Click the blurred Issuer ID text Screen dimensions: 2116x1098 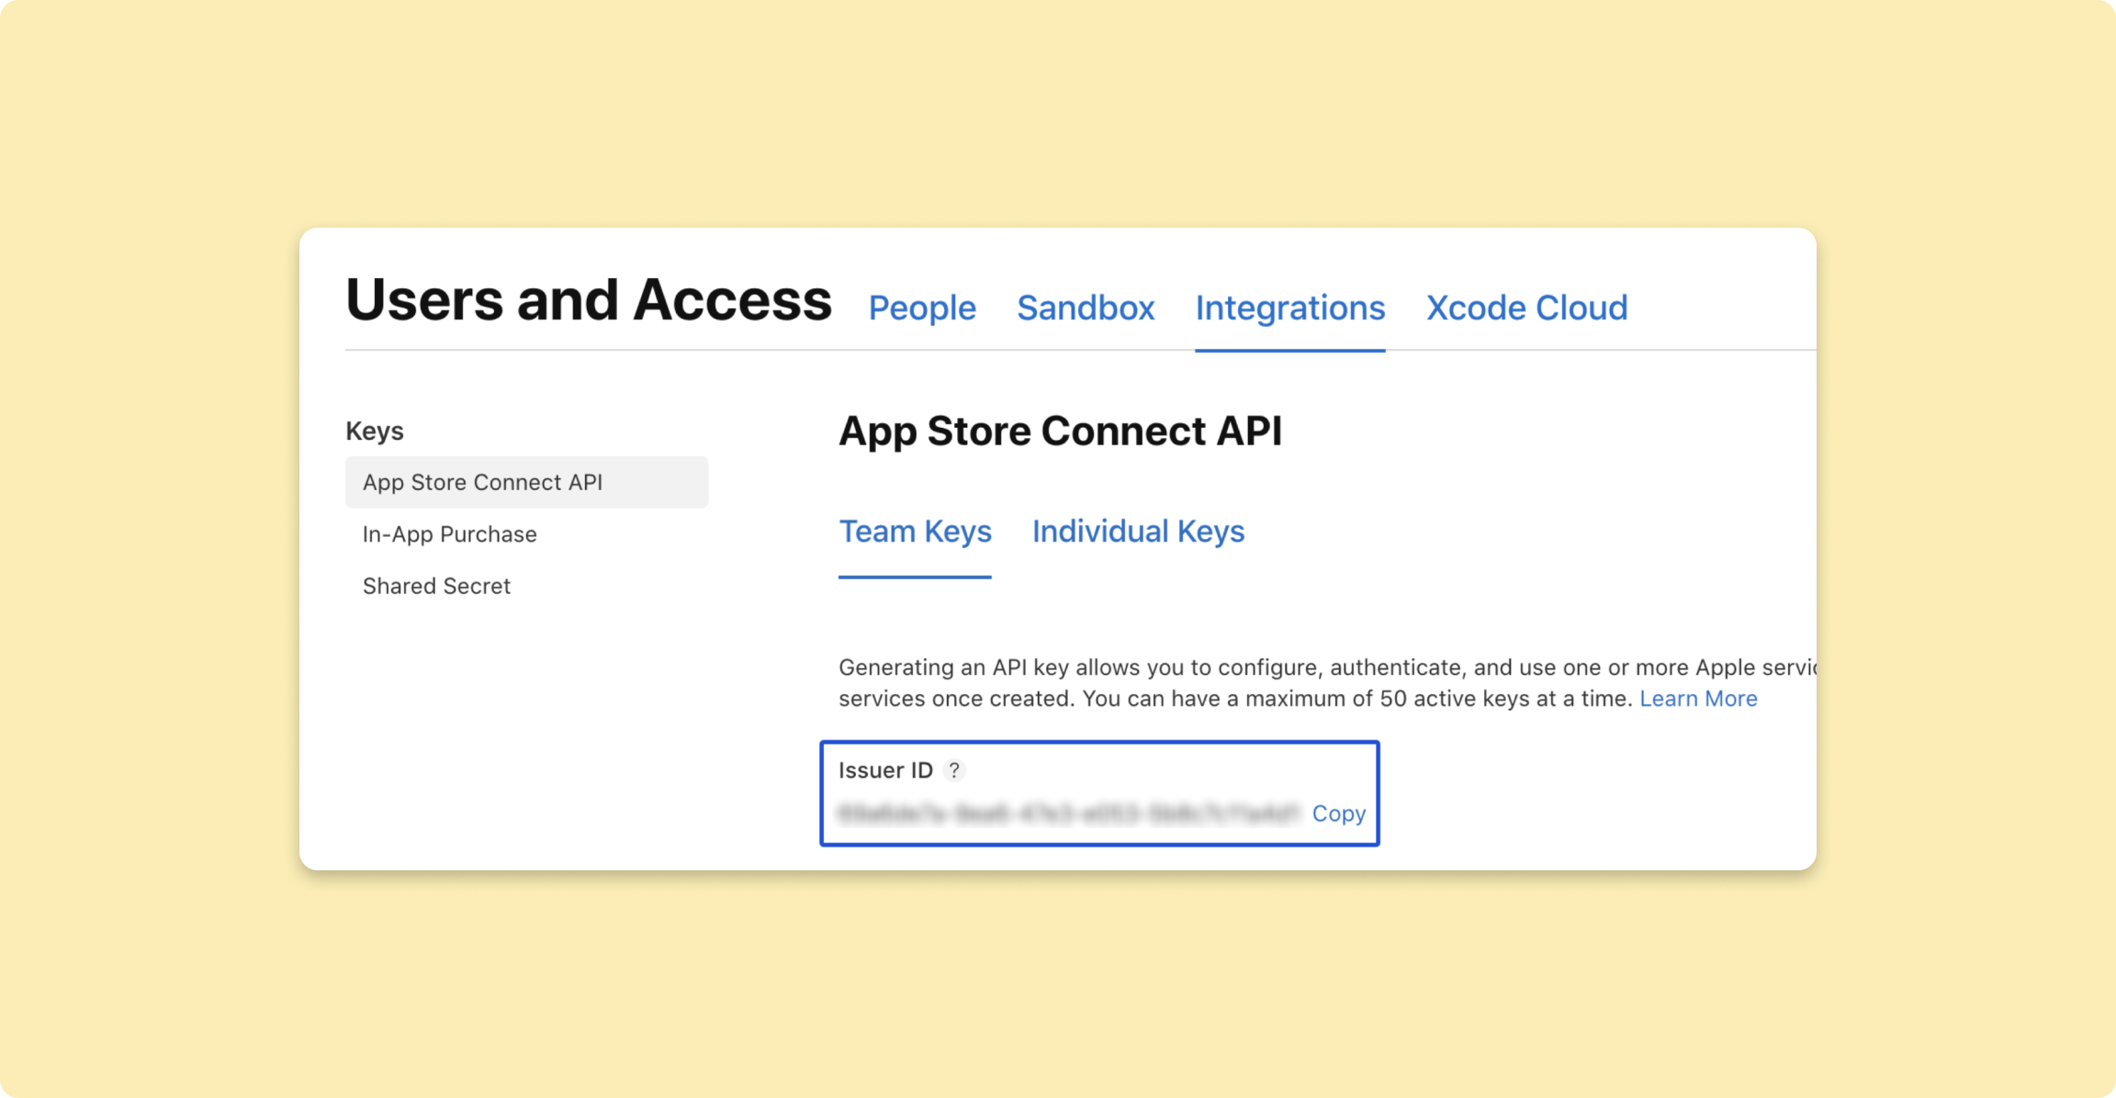[1069, 813]
